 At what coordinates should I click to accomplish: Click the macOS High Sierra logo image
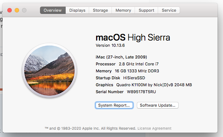50,71
